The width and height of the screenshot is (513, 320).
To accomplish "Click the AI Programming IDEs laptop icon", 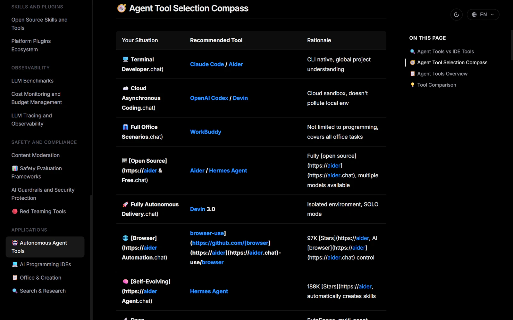I will pyautogui.click(x=15, y=264).
